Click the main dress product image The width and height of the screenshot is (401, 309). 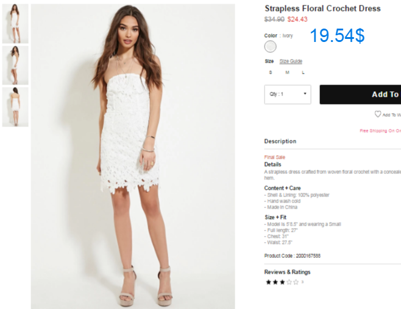pyautogui.click(x=133, y=156)
